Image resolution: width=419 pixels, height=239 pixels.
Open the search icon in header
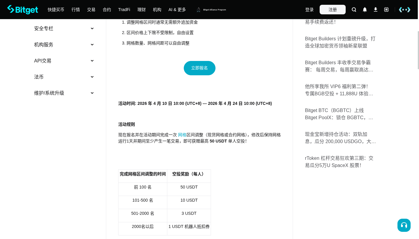pos(354,10)
